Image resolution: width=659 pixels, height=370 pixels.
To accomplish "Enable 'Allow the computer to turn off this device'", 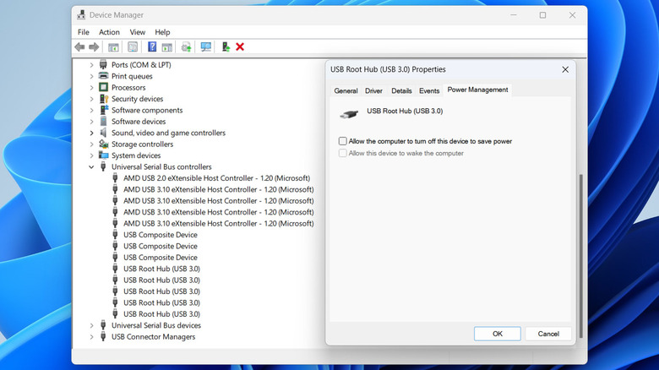I will (x=343, y=141).
